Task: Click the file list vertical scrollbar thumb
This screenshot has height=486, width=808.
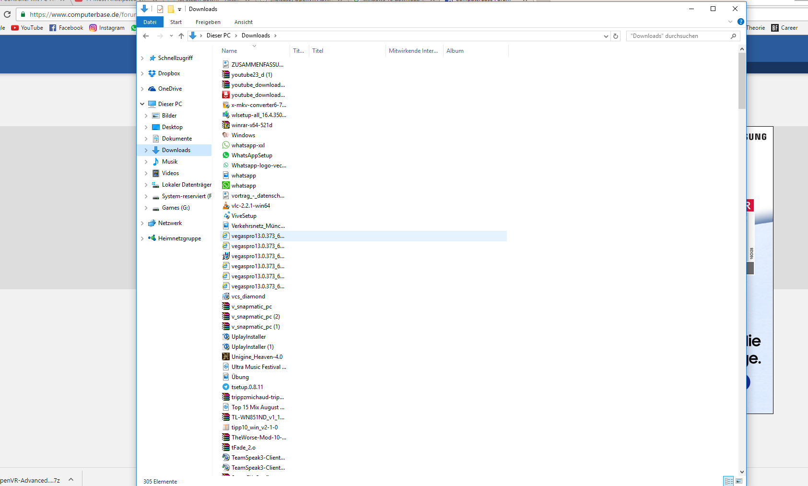Action: pos(742,81)
